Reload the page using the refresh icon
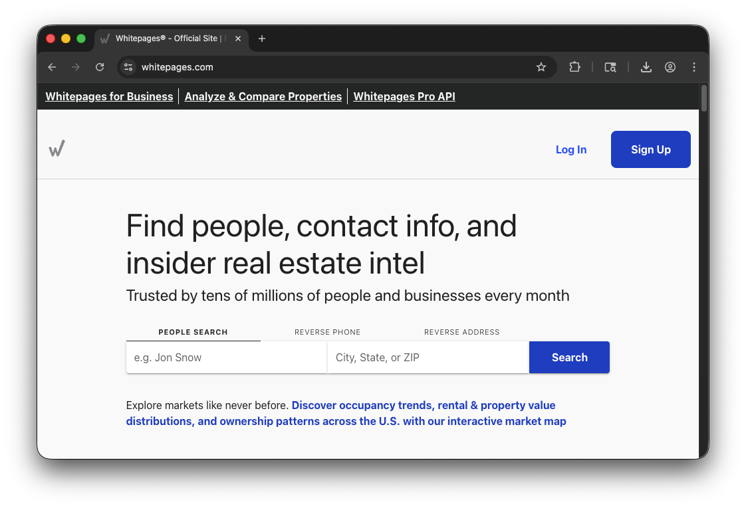The width and height of the screenshot is (746, 508). [100, 67]
